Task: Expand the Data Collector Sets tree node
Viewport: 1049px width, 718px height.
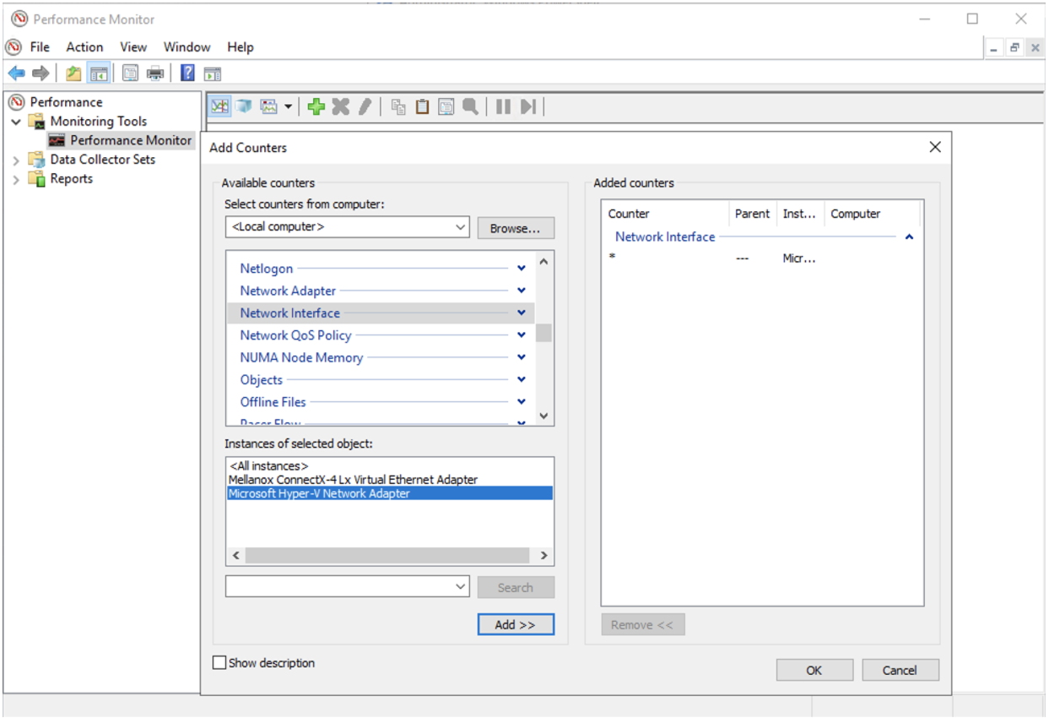Action: pos(16,160)
